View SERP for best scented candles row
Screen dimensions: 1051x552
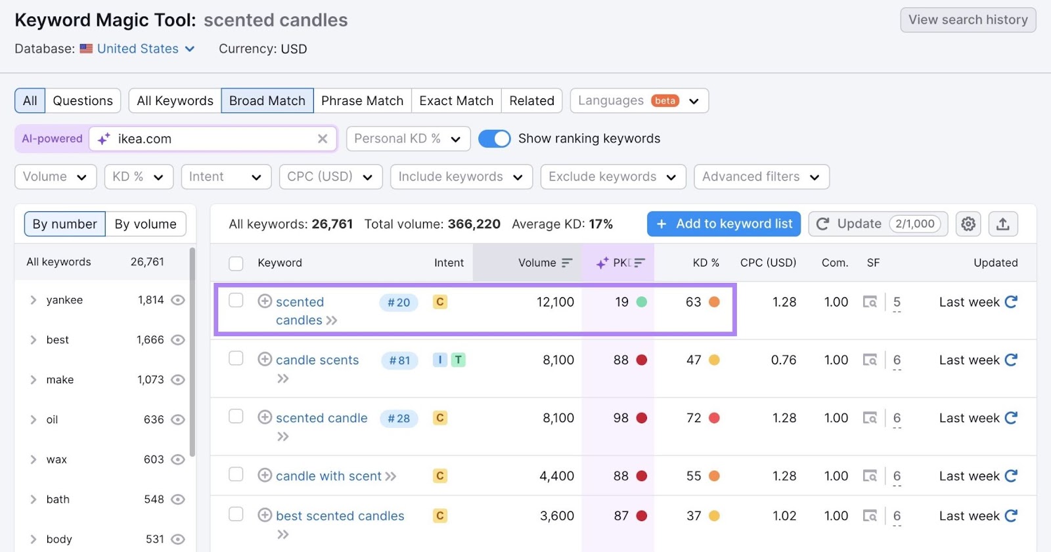(x=870, y=517)
